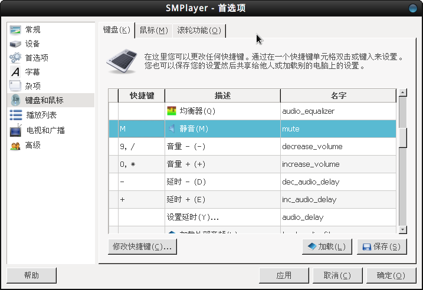This screenshot has width=423, height=290.
Task: Sort by the 快捷键 column header
Action: (142, 95)
